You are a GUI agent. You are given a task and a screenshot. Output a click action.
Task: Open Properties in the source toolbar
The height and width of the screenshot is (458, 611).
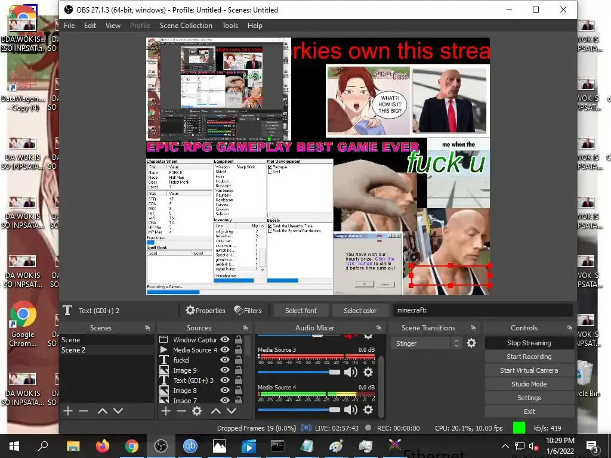(205, 310)
